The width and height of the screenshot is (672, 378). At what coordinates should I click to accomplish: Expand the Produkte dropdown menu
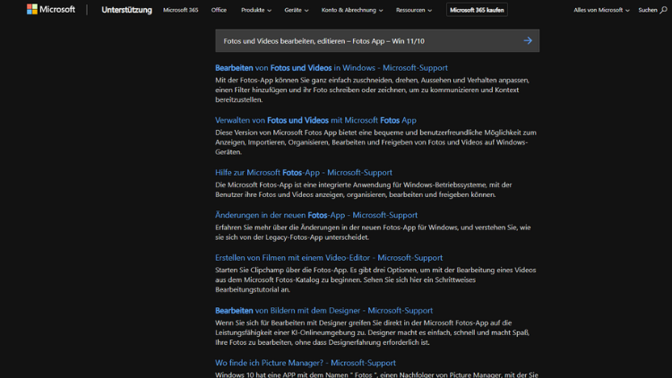point(255,10)
